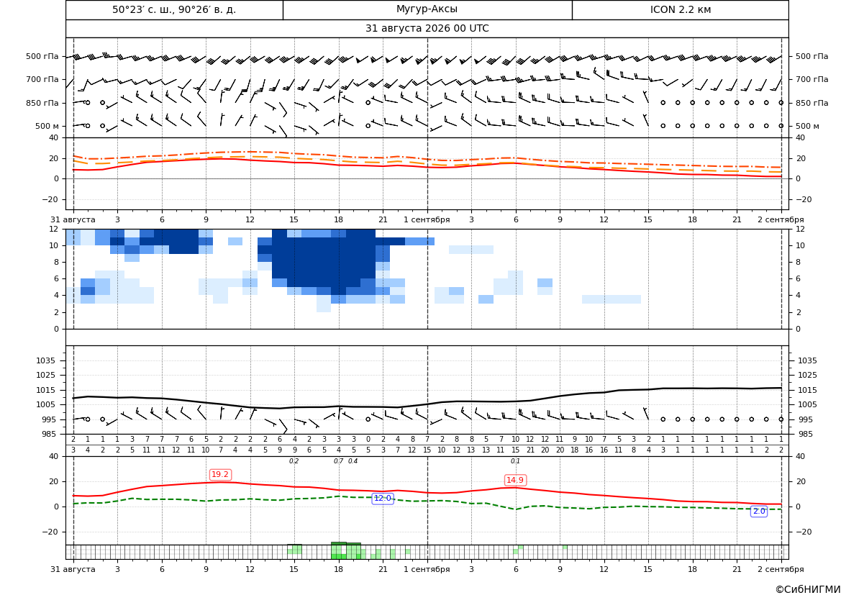Select the blue 2.0 minimum temperature label
Screen dimensions: 841x595
click(759, 511)
